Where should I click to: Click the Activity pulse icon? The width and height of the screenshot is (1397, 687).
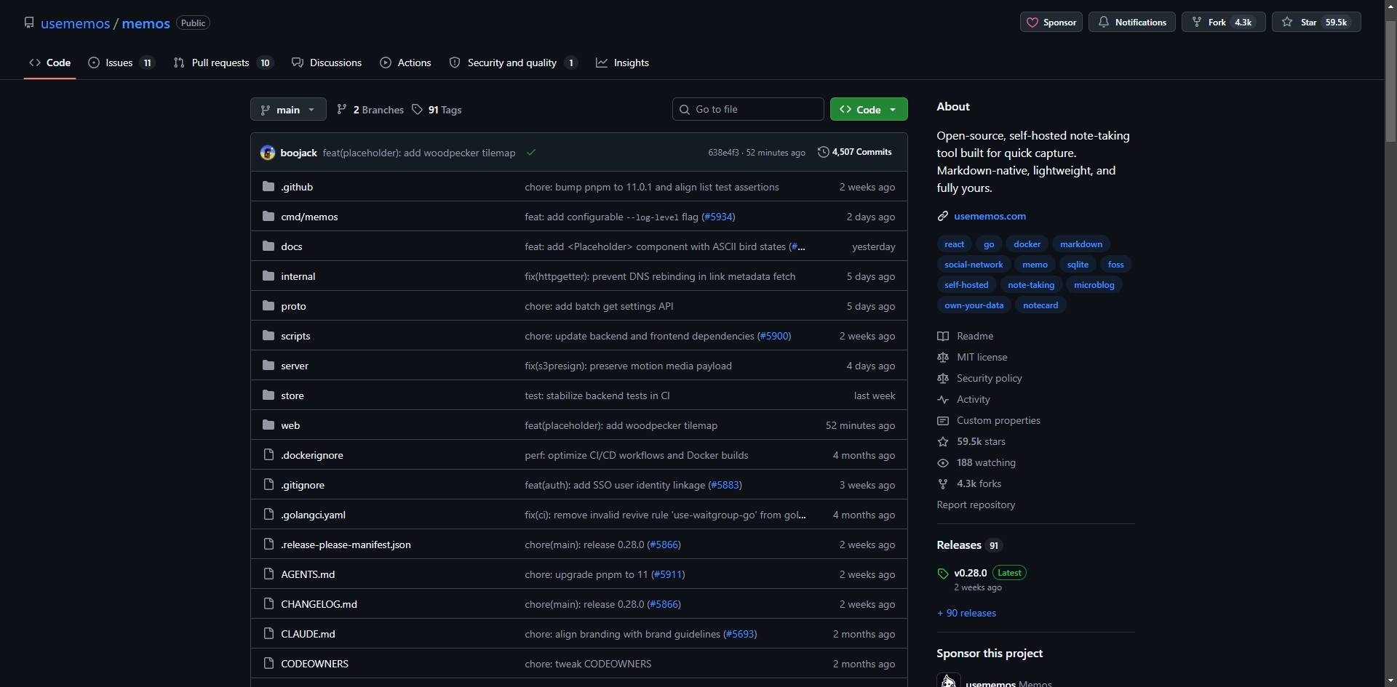(x=943, y=400)
